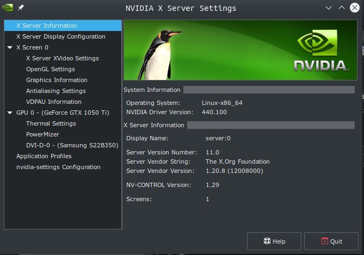Image resolution: width=364 pixels, height=255 pixels.
Task: Select GPU 0 - (GeForce GTX 1050 Ti)
Action: click(63, 113)
